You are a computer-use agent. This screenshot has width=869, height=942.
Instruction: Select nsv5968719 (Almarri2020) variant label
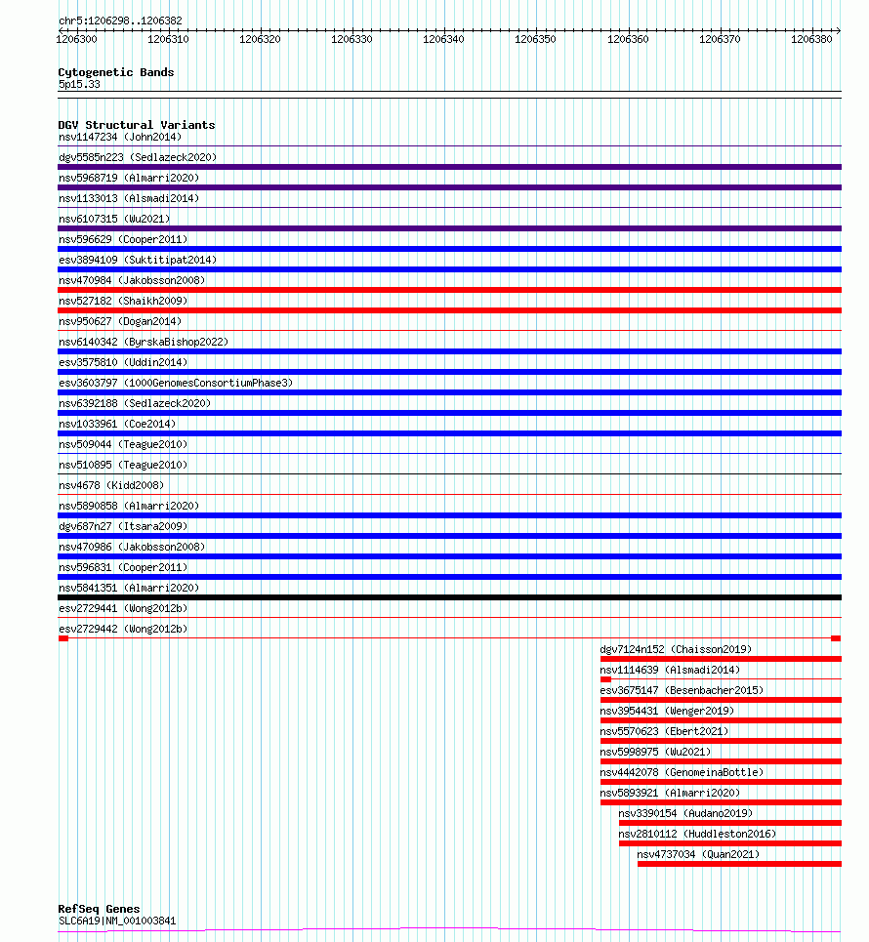(129, 178)
